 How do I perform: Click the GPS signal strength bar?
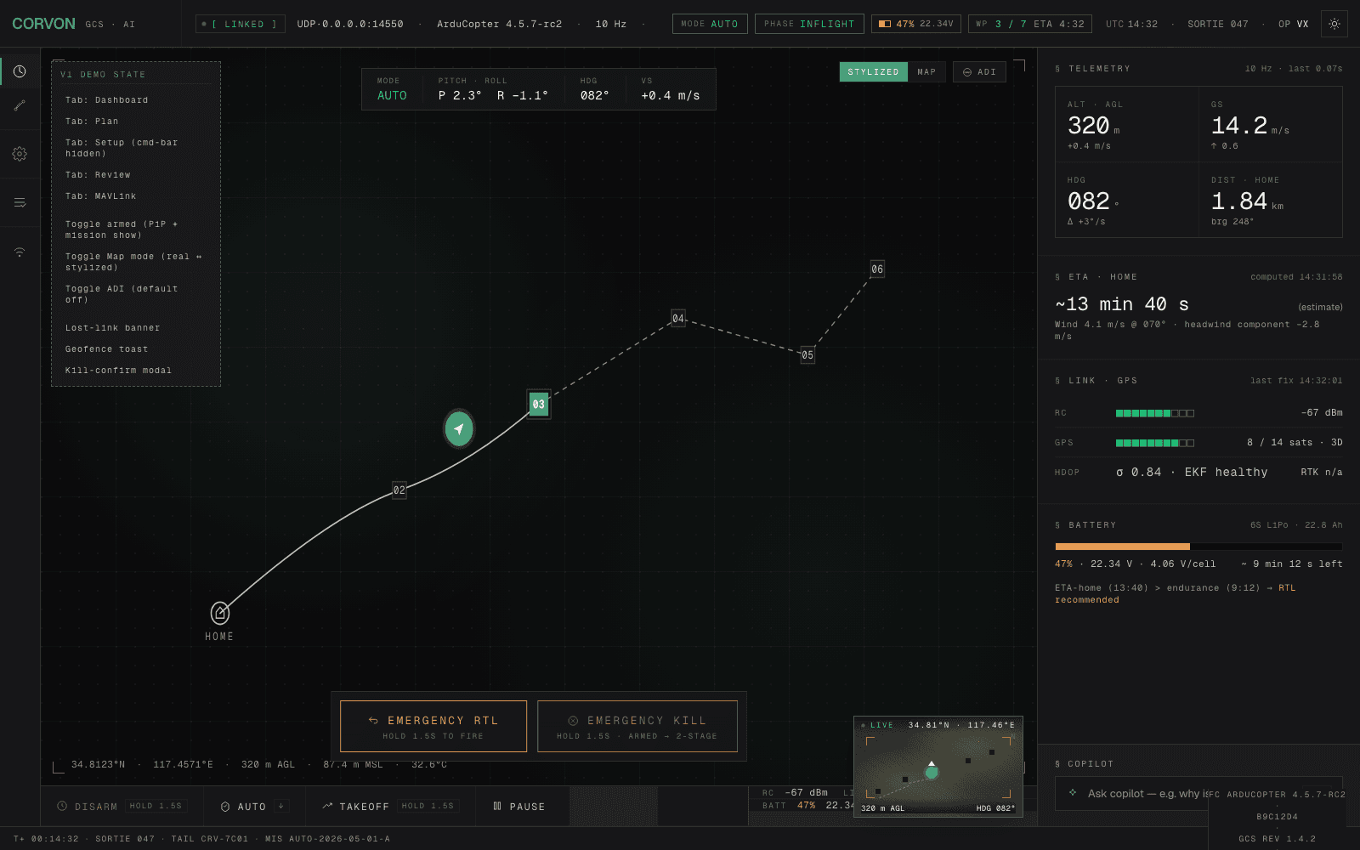coord(1155,443)
